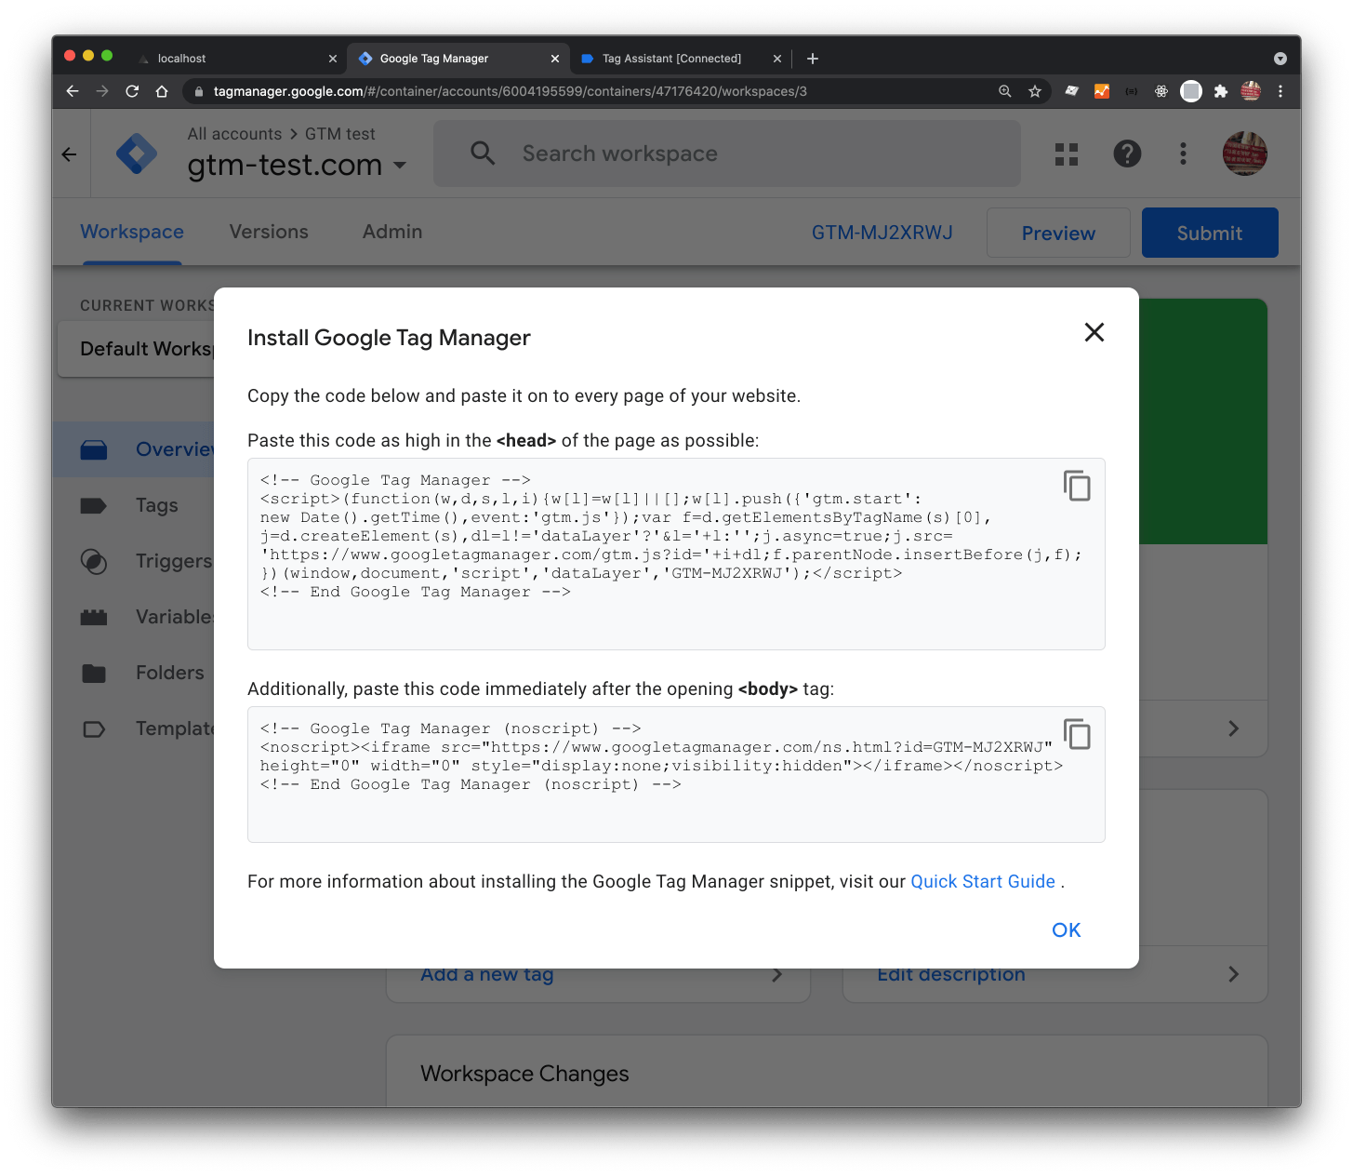Click the GTM diamond logo
This screenshot has width=1353, height=1176.
[138, 154]
